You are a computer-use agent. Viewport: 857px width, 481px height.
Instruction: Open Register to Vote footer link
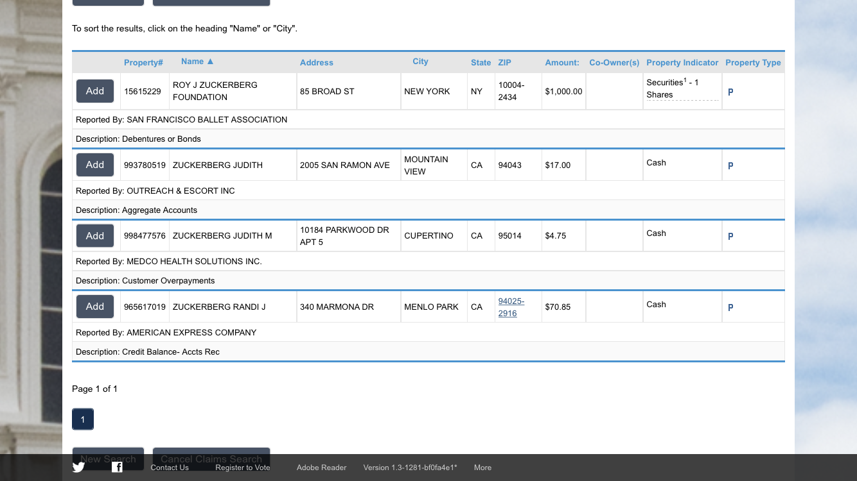click(243, 468)
